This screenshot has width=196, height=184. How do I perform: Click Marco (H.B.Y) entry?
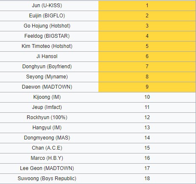coord(47,158)
